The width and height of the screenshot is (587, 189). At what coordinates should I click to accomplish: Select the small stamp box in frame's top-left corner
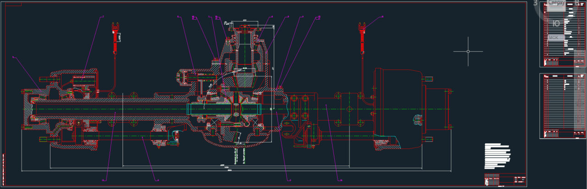12,5
